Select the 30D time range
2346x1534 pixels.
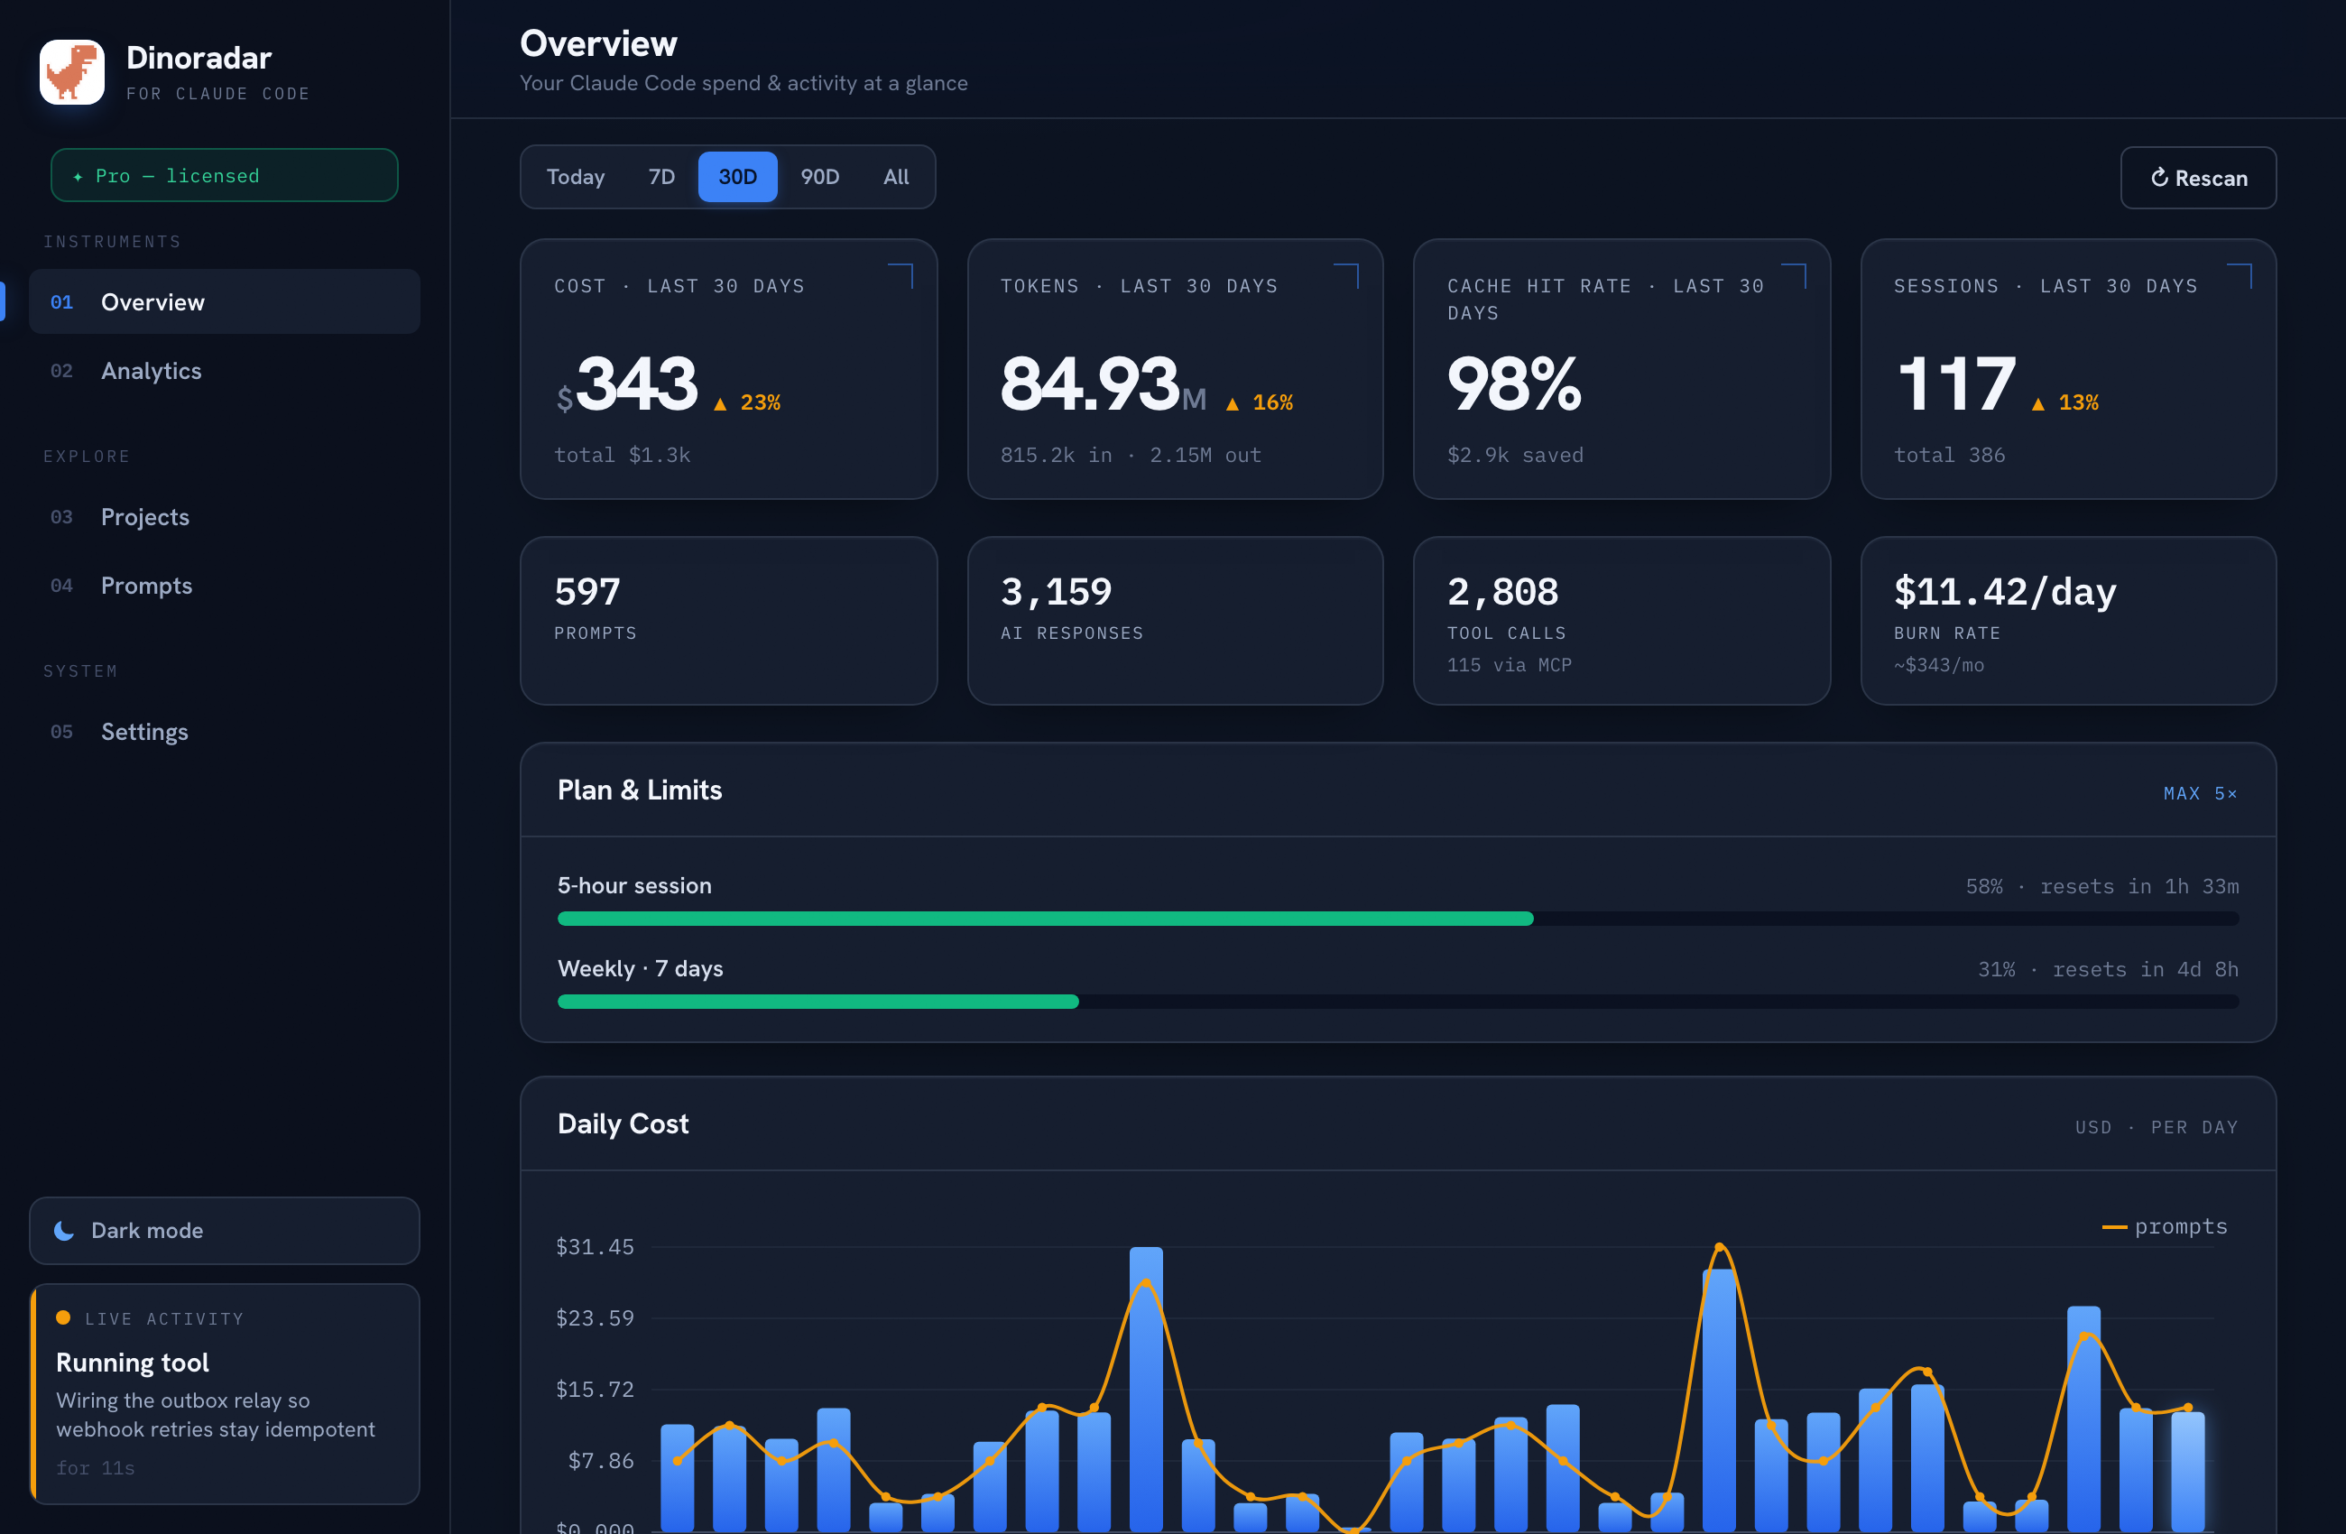pyautogui.click(x=737, y=177)
